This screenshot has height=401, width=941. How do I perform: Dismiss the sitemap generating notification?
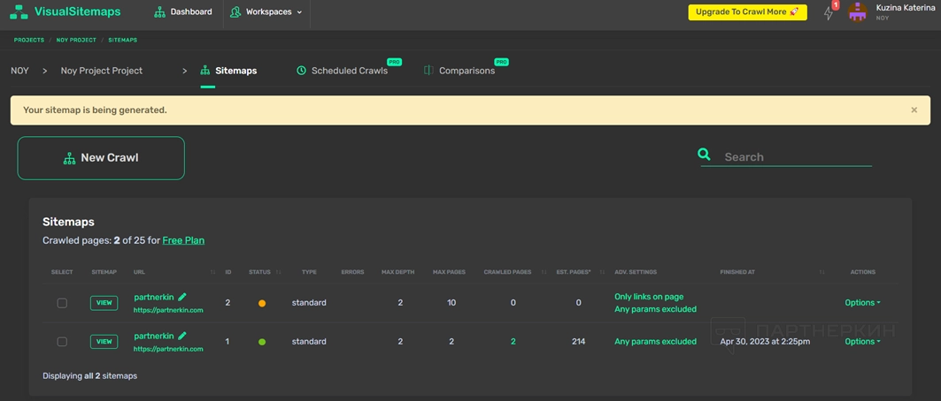(914, 110)
